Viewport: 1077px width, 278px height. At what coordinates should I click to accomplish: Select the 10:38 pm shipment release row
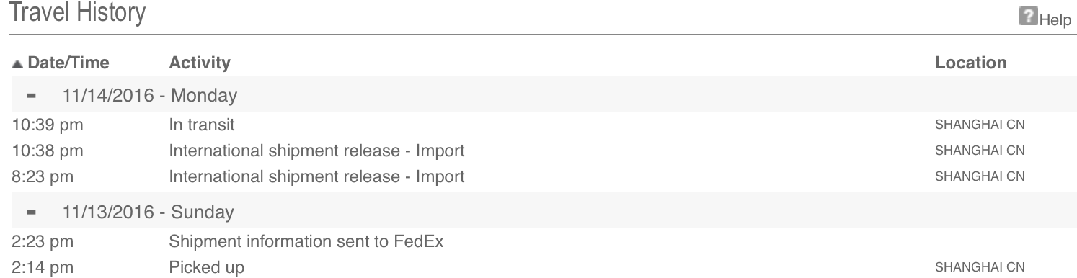click(538, 151)
